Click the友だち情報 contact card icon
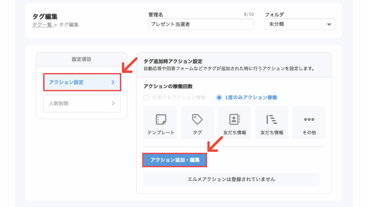368x207 pixels. [x=234, y=119]
